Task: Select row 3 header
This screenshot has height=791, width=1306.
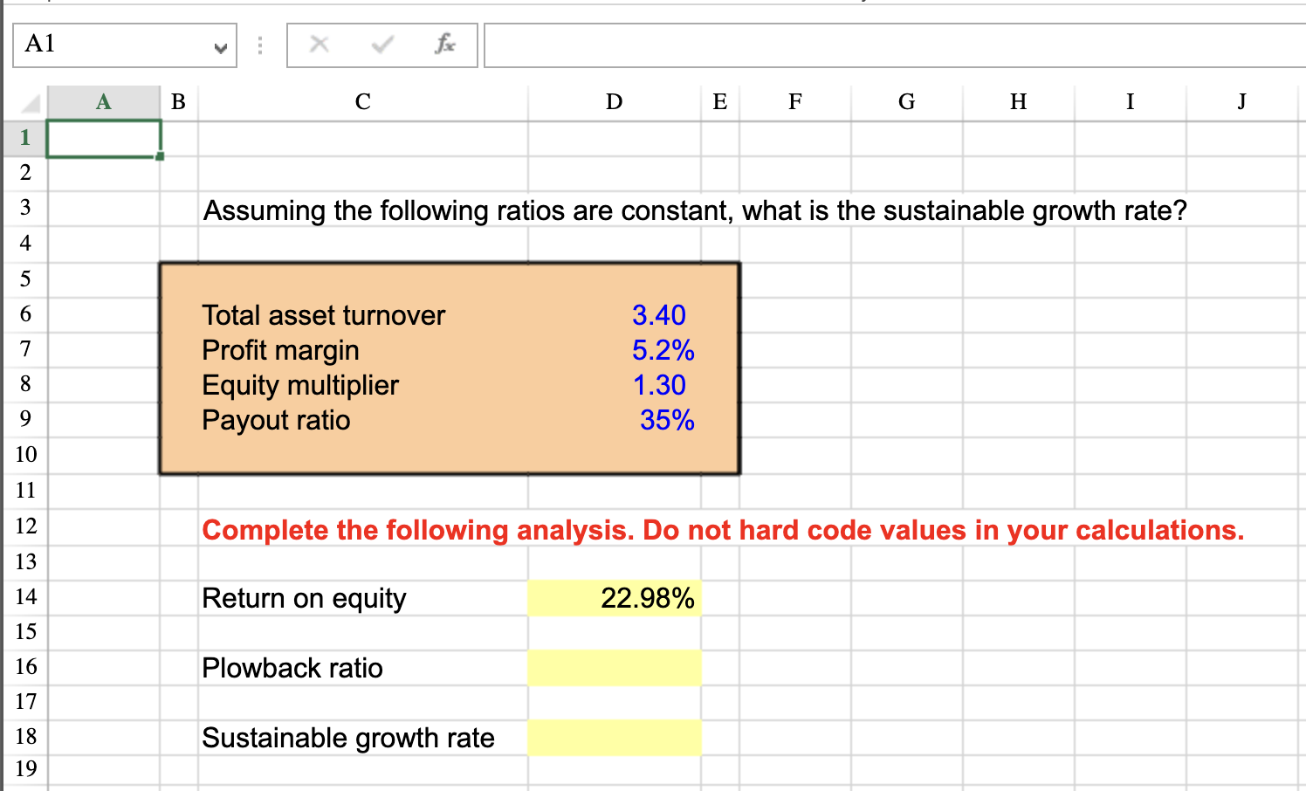Action: click(x=24, y=208)
